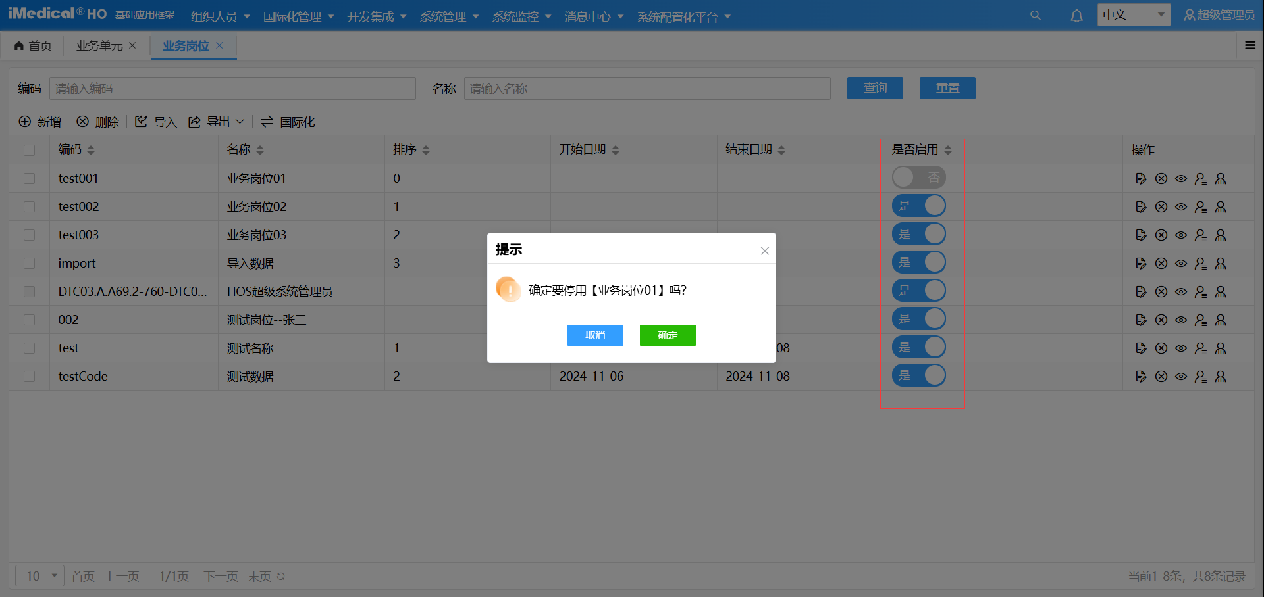Close the 提示 dialog with X
Screen dimensions: 1264x597
point(764,251)
